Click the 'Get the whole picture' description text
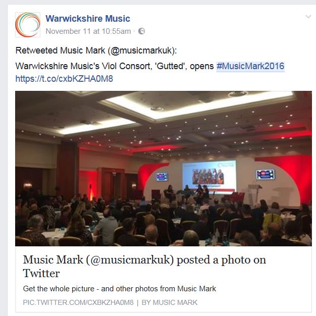 [119, 289]
